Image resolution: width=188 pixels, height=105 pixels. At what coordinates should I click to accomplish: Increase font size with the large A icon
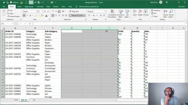click(45, 11)
